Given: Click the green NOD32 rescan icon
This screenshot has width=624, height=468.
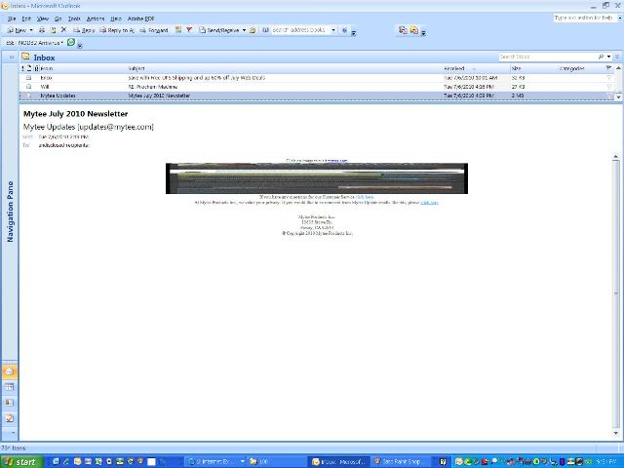Looking at the screenshot, I should 71,42.
